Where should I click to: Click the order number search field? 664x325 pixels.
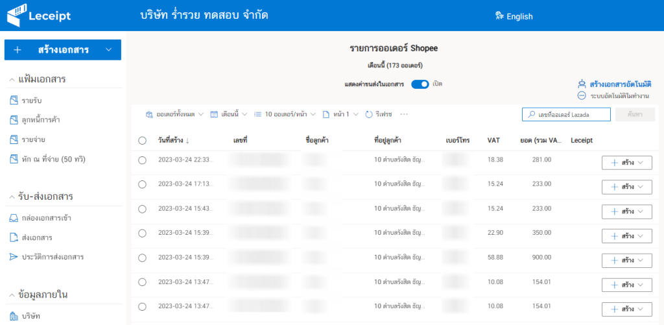(x=566, y=114)
